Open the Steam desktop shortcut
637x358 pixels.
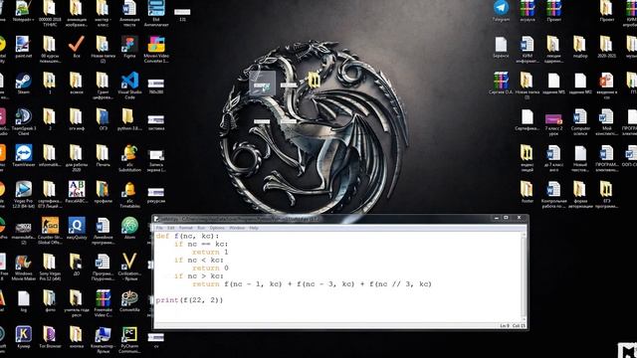point(23,84)
